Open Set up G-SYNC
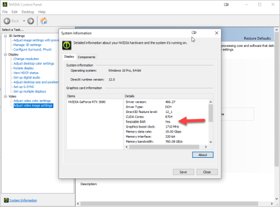The image size is (280, 207). 24,87
